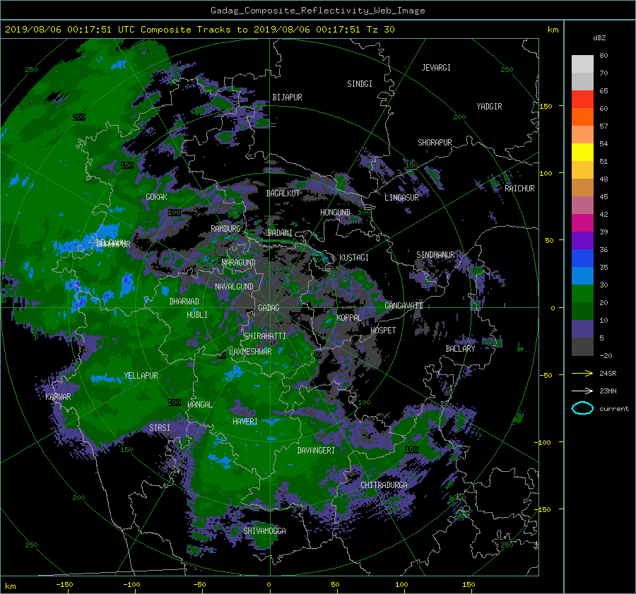Image resolution: width=636 pixels, height=594 pixels.
Task: Click the 24SR legend label text
Action: pos(608,373)
